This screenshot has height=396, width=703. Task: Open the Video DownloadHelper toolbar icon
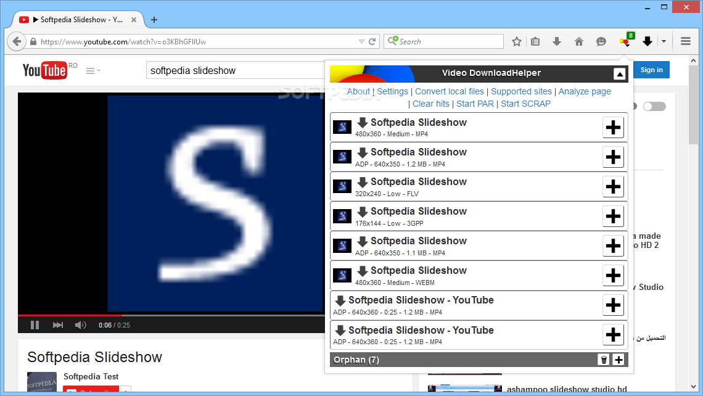624,41
